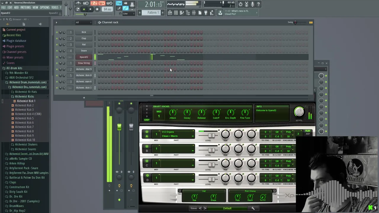Click the power-style icon in top right toolbar

(240, 4)
